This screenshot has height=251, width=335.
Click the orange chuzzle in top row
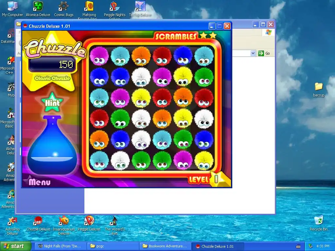coord(141,56)
